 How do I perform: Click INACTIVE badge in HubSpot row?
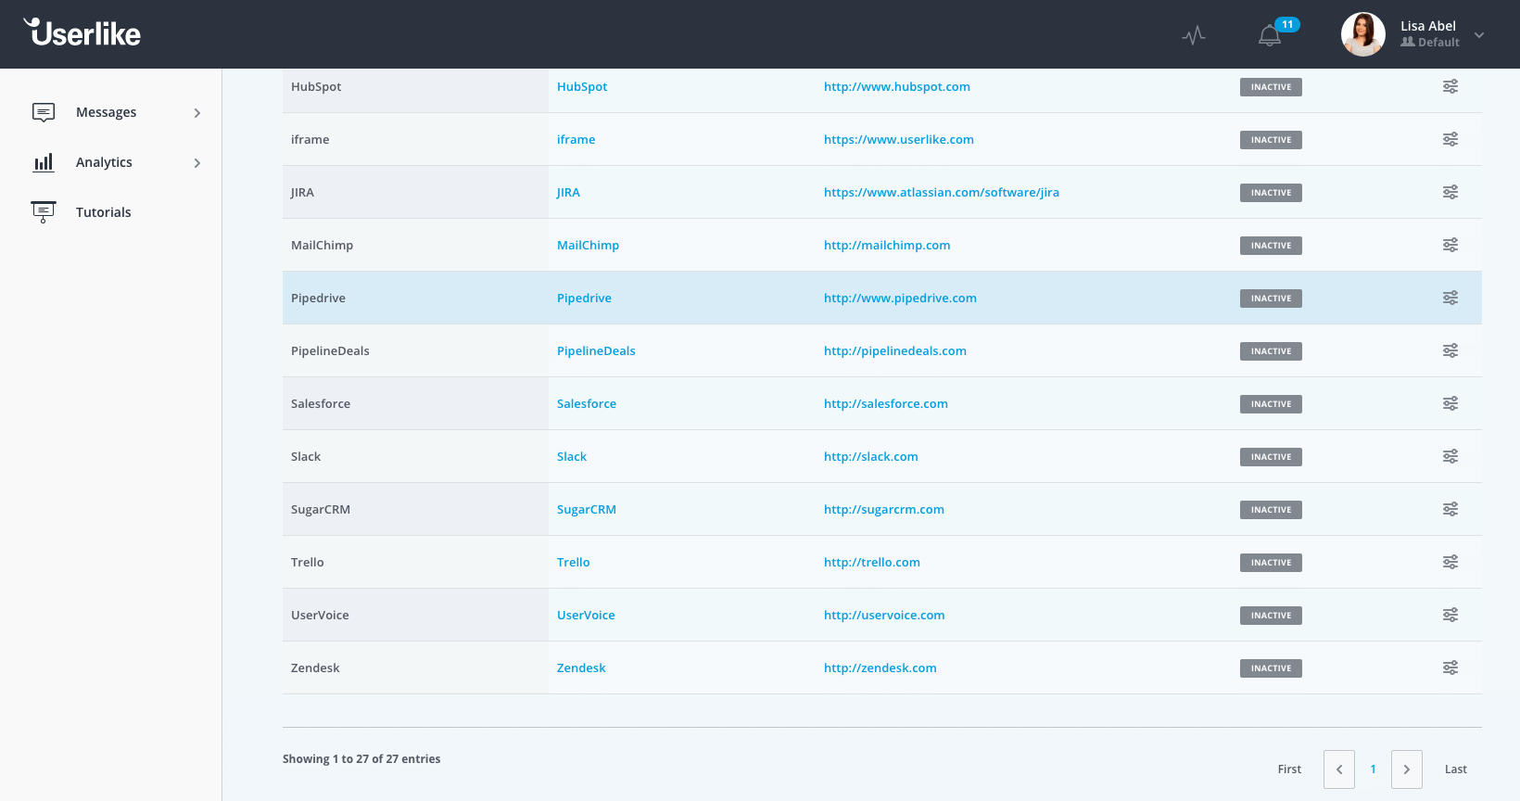pos(1271,87)
